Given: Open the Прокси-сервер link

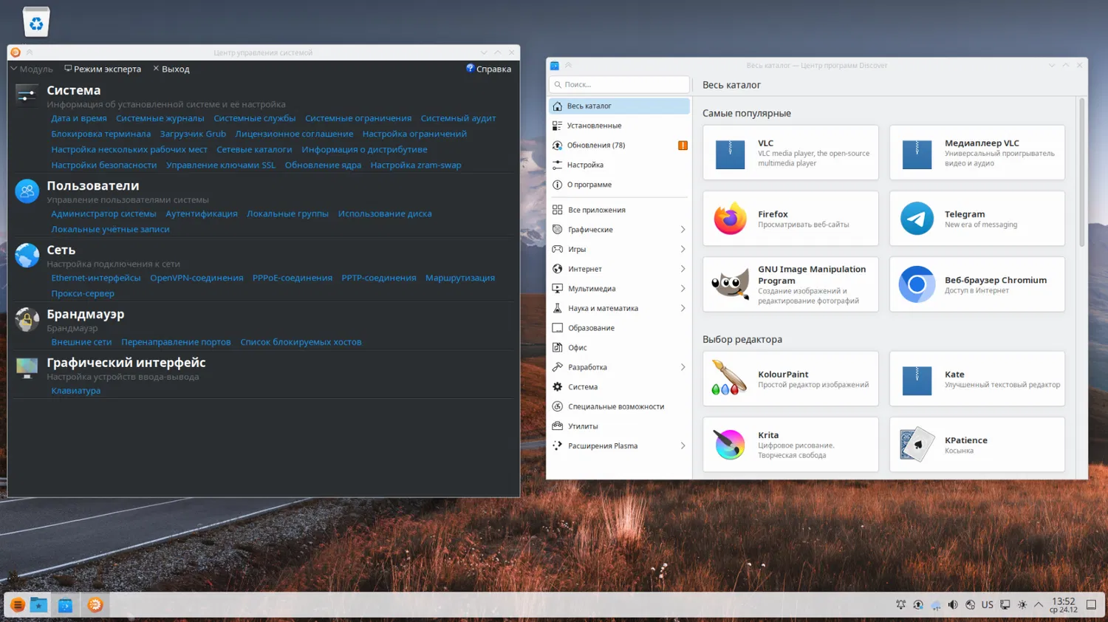Looking at the screenshot, I should pyautogui.click(x=83, y=293).
